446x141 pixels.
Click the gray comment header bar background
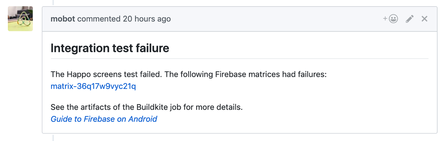click(270, 19)
